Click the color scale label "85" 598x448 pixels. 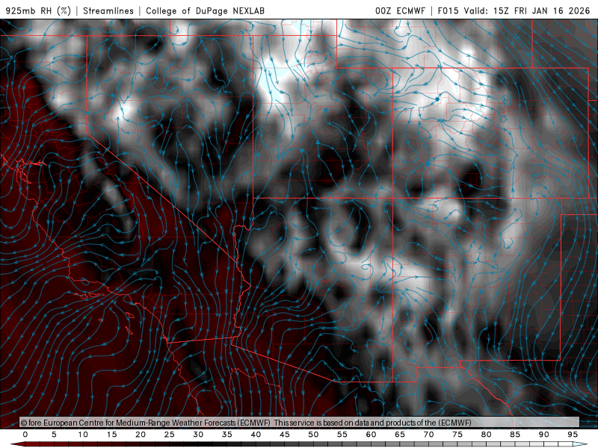pyautogui.click(x=515, y=435)
